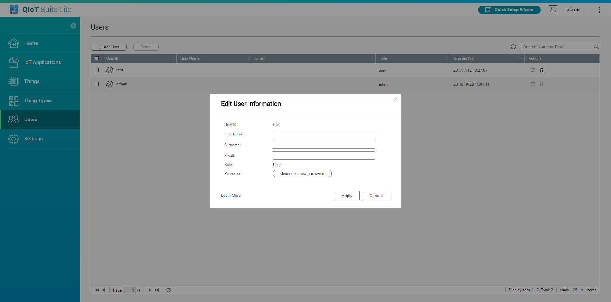The width and height of the screenshot is (611, 302).
Task: Toggle the select-all header checkbox
Action: pos(97,58)
